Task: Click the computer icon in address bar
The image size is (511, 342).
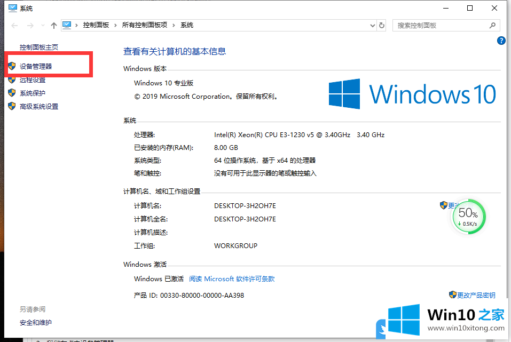Action: pos(67,25)
